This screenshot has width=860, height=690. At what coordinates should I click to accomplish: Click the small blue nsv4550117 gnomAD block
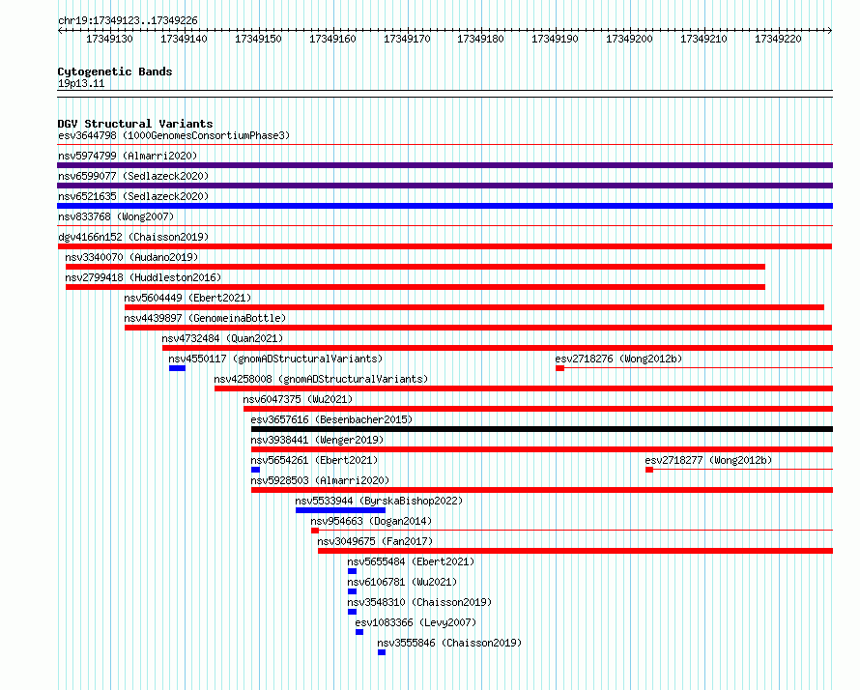tap(177, 368)
